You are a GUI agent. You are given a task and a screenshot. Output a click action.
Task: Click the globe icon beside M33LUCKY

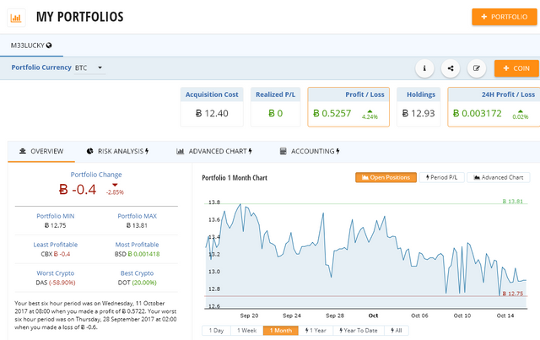click(x=49, y=45)
